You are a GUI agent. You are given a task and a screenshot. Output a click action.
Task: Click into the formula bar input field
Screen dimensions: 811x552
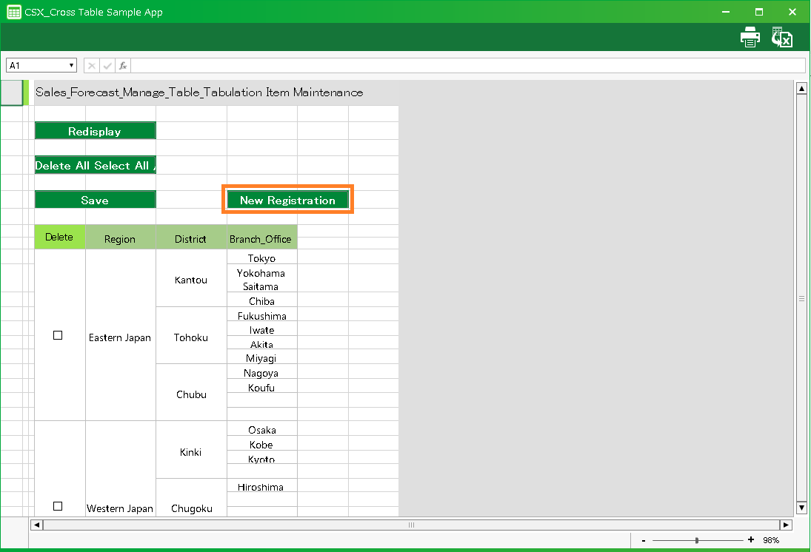[467, 66]
